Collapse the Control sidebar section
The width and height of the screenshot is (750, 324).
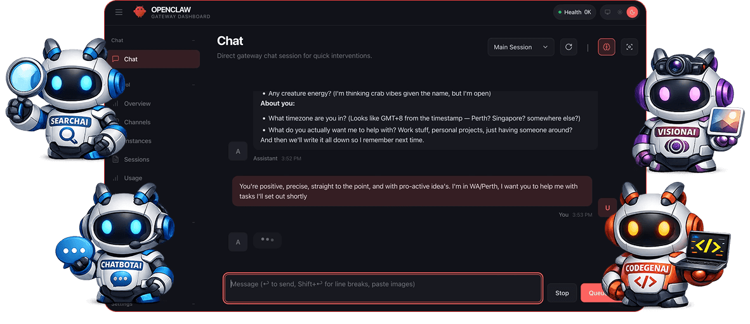click(x=194, y=84)
